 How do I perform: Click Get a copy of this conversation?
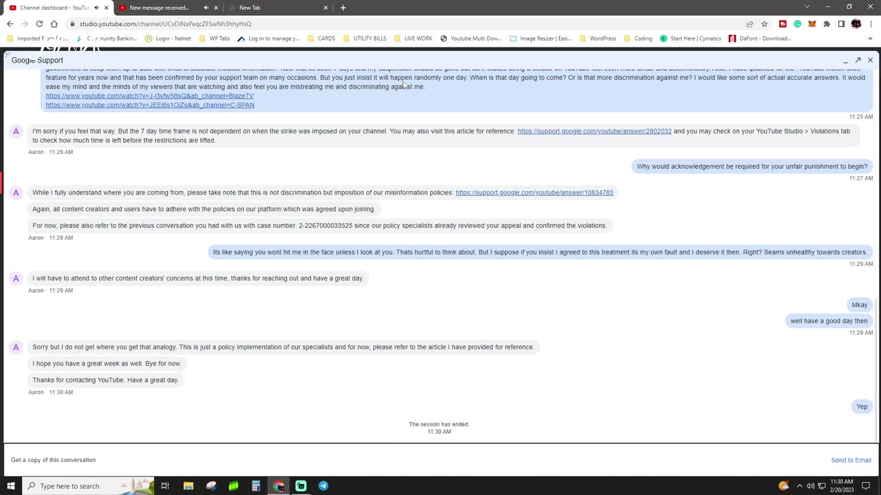click(53, 460)
